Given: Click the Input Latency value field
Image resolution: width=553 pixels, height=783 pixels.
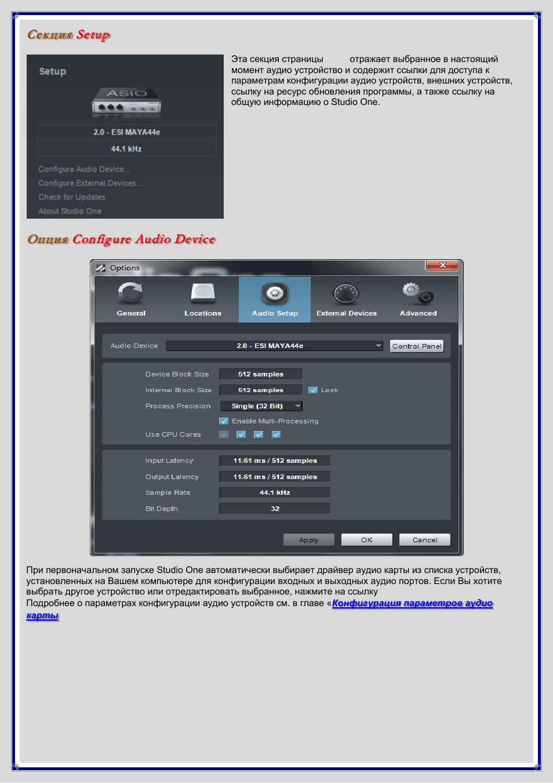Looking at the screenshot, I should coord(275,461).
